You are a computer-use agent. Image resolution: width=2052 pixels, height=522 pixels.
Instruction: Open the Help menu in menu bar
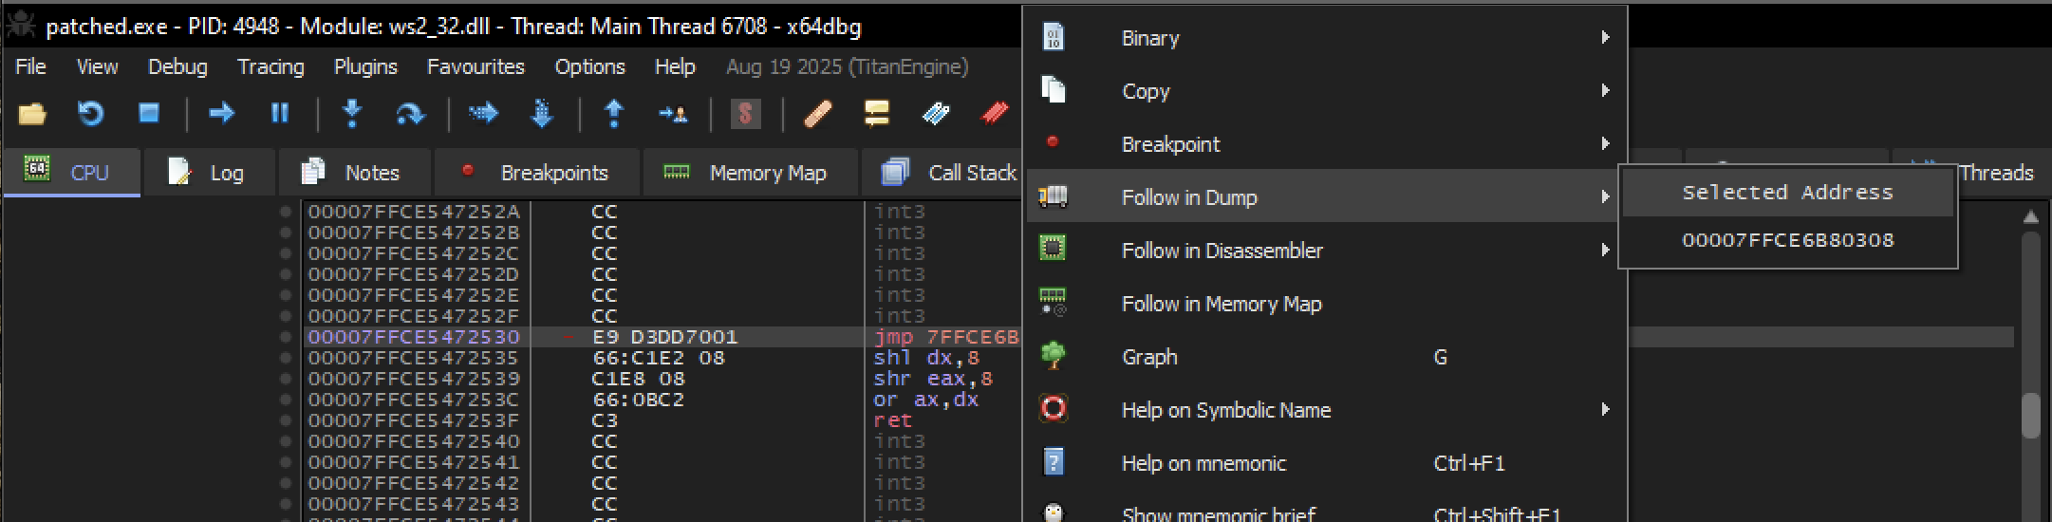click(x=675, y=66)
